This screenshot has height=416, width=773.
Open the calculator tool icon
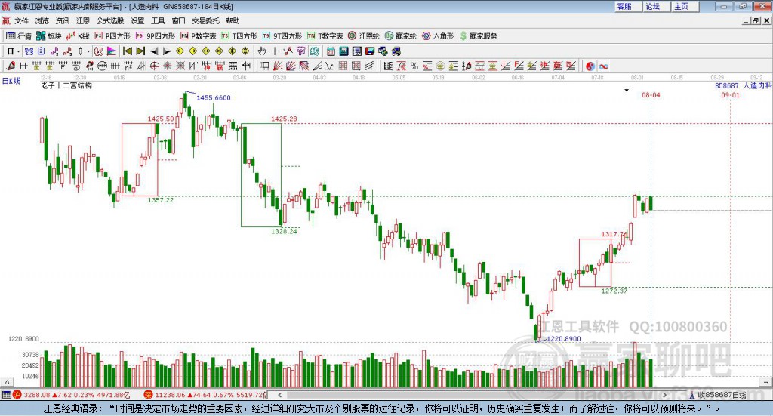point(343,51)
